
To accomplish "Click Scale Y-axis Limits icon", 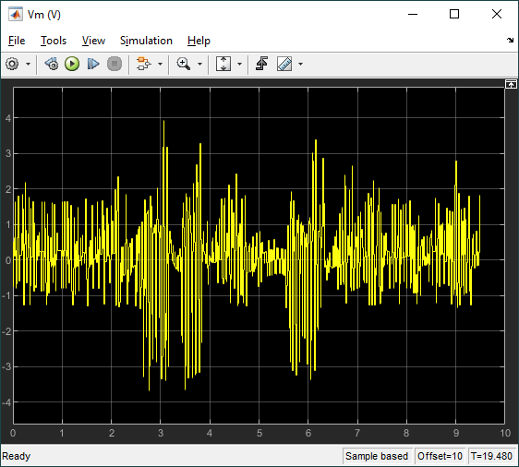I will pos(223,64).
